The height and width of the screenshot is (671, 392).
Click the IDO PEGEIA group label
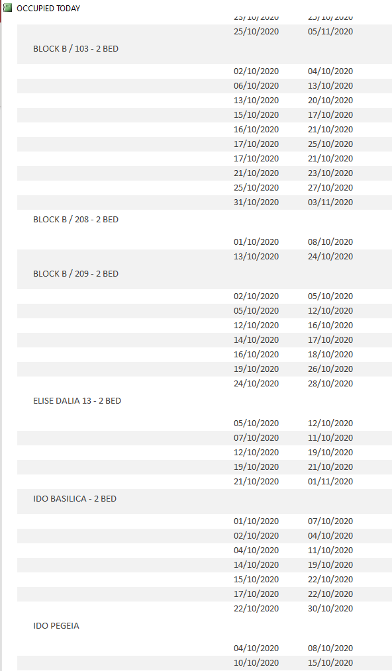click(x=56, y=626)
